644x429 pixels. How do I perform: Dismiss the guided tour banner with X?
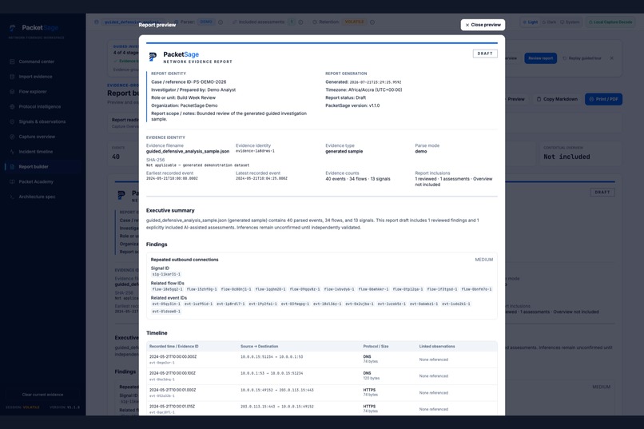[x=611, y=58]
